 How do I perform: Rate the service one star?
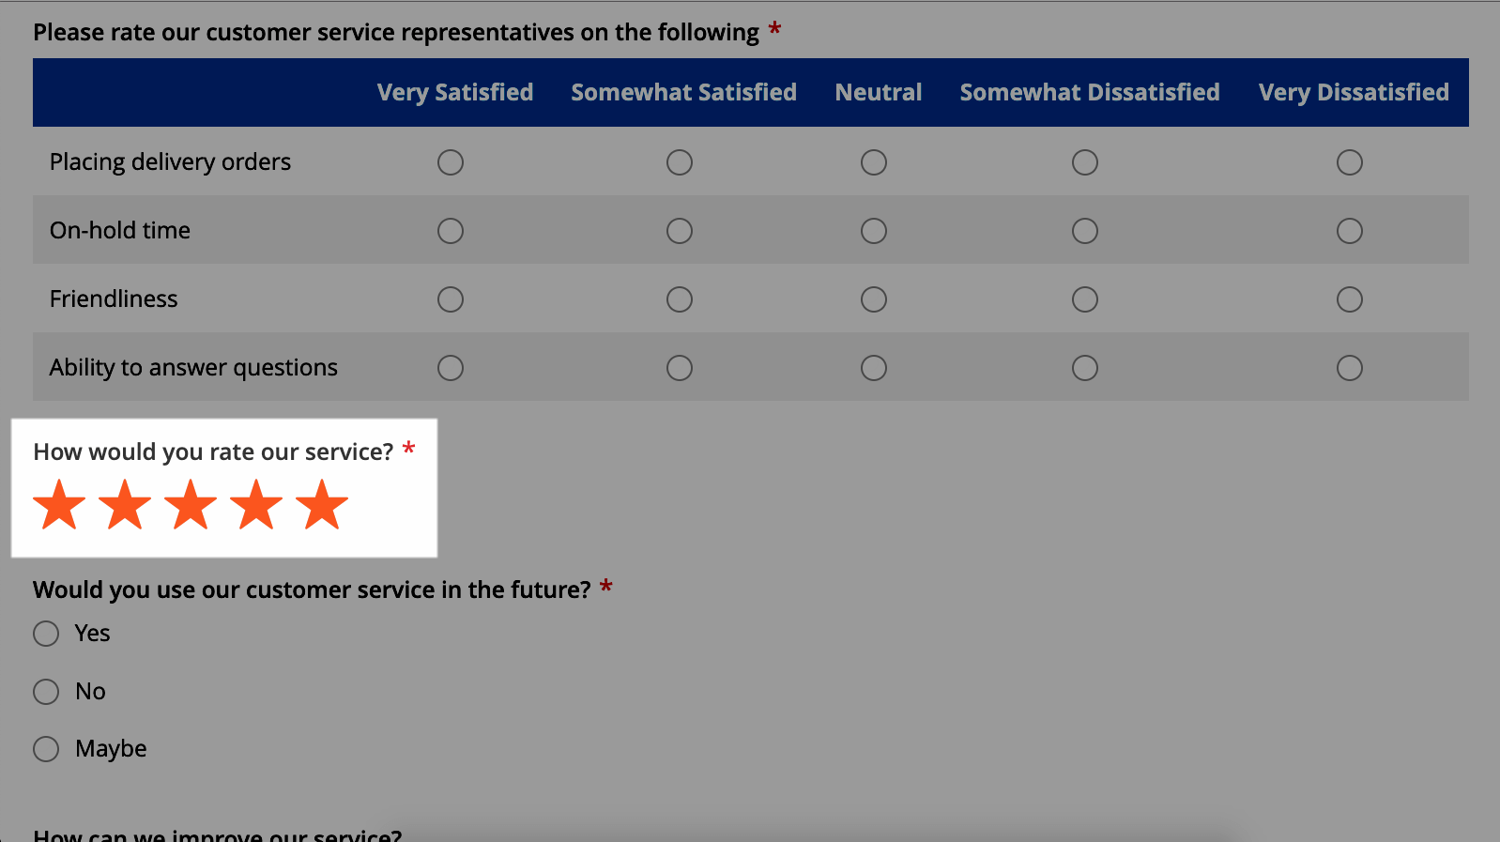[59, 505]
